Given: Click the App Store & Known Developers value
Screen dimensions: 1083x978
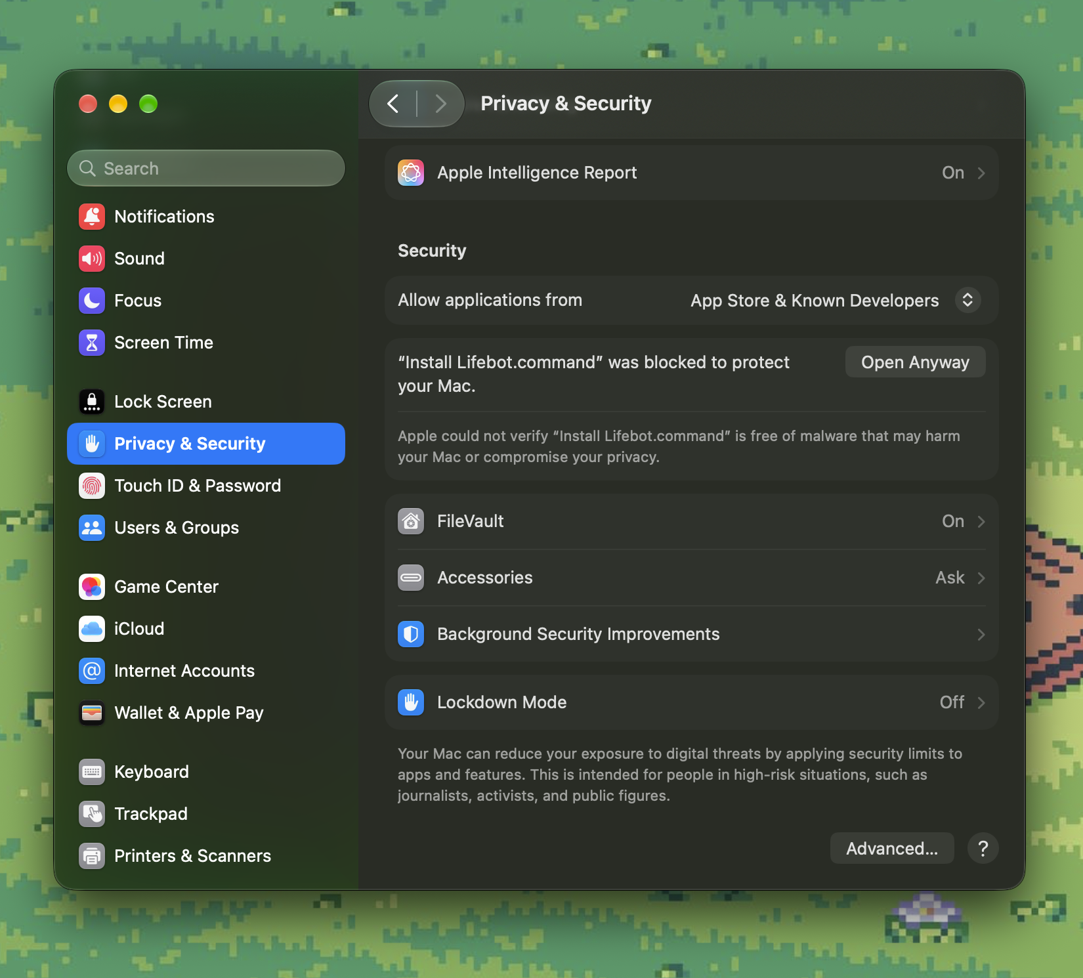Looking at the screenshot, I should [x=815, y=301].
